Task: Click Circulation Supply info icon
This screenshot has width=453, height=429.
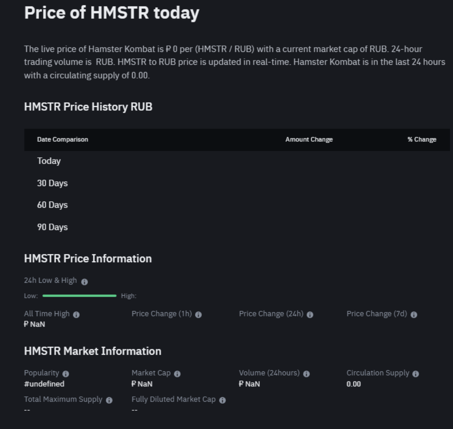Action: coord(416,374)
